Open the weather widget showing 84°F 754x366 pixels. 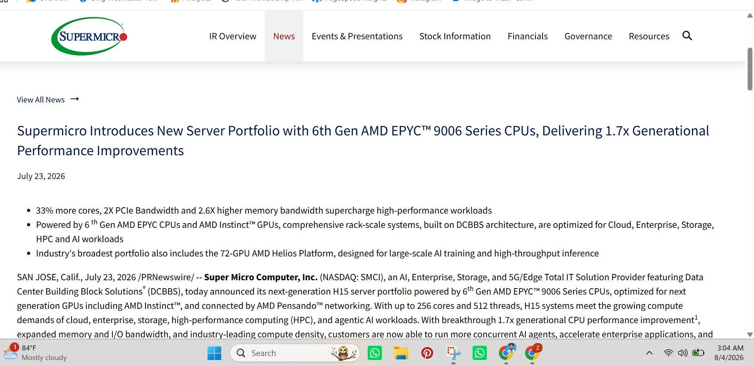pyautogui.click(x=36, y=353)
